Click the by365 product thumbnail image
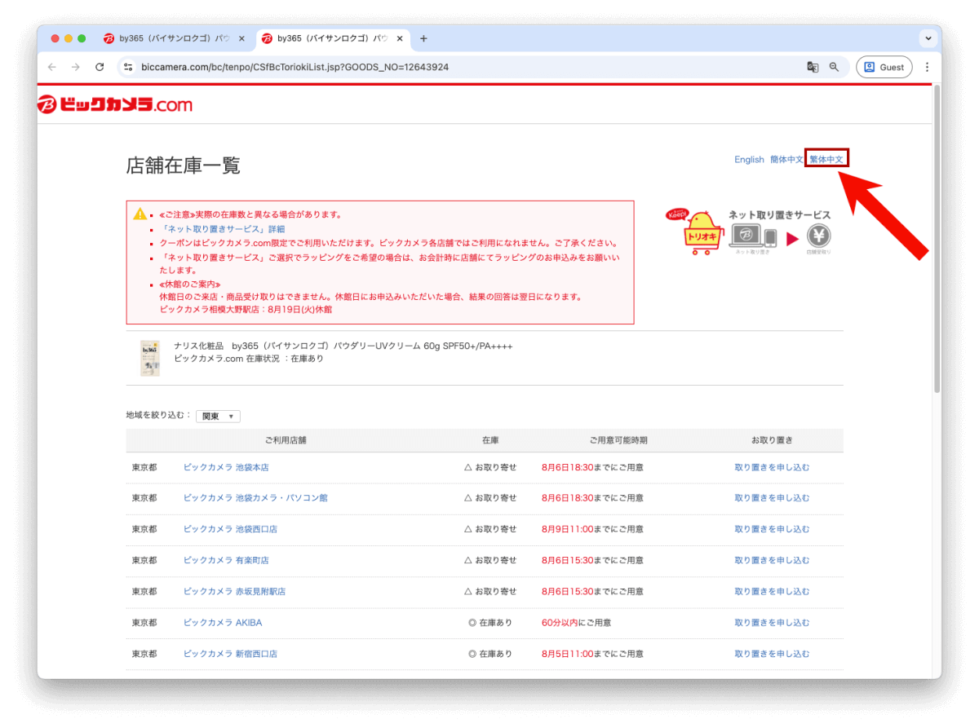This screenshot has width=979, height=728. click(150, 358)
